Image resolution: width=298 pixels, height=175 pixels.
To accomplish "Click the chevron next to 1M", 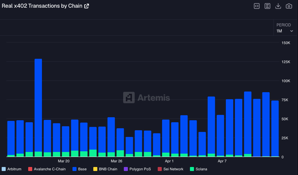I will coord(292,31).
